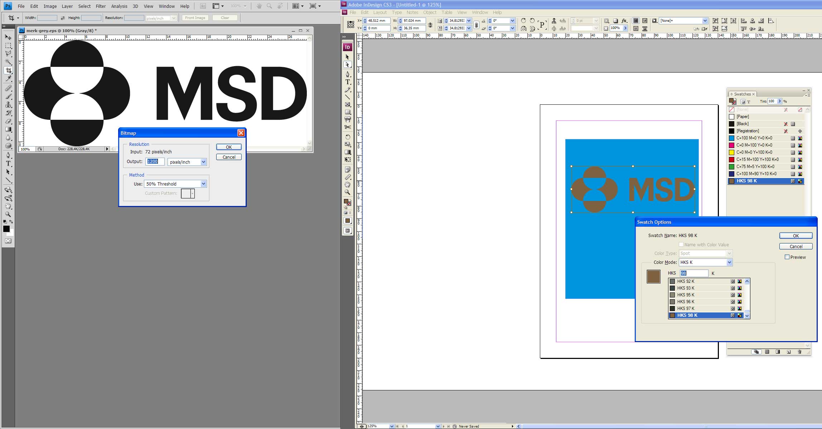
Task: Select the Move tool in Photoshop
Action: coord(8,37)
